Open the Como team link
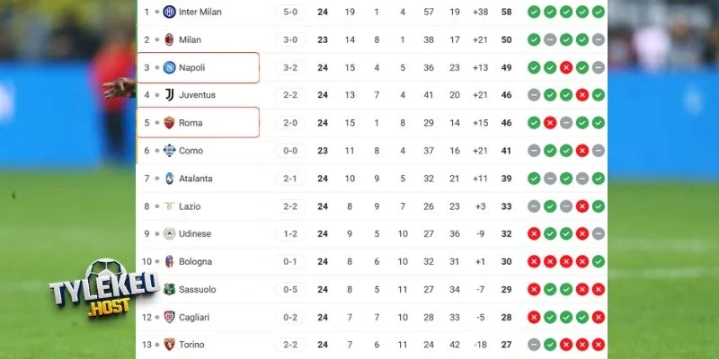Image resolution: width=719 pixels, height=359 pixels. point(191,151)
